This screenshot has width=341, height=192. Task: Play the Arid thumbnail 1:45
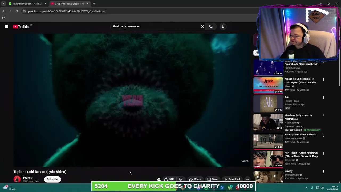point(268,104)
